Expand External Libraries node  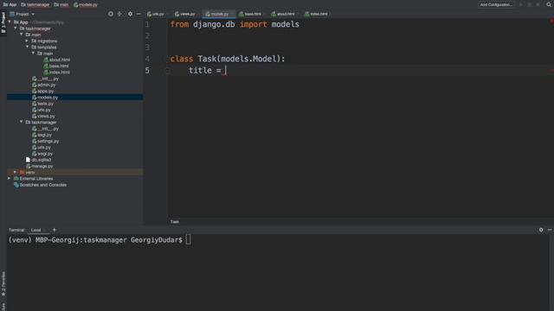click(10, 179)
